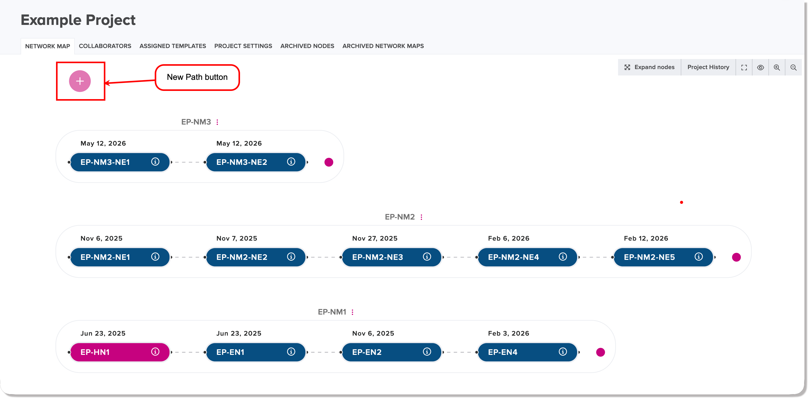Switch to the Collaborators tab
Screen dimensions: 808x398
point(105,46)
